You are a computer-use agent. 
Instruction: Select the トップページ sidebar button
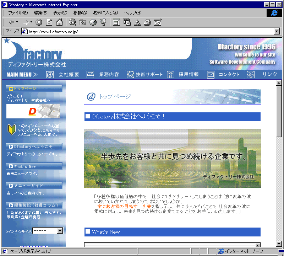[x=34, y=89]
